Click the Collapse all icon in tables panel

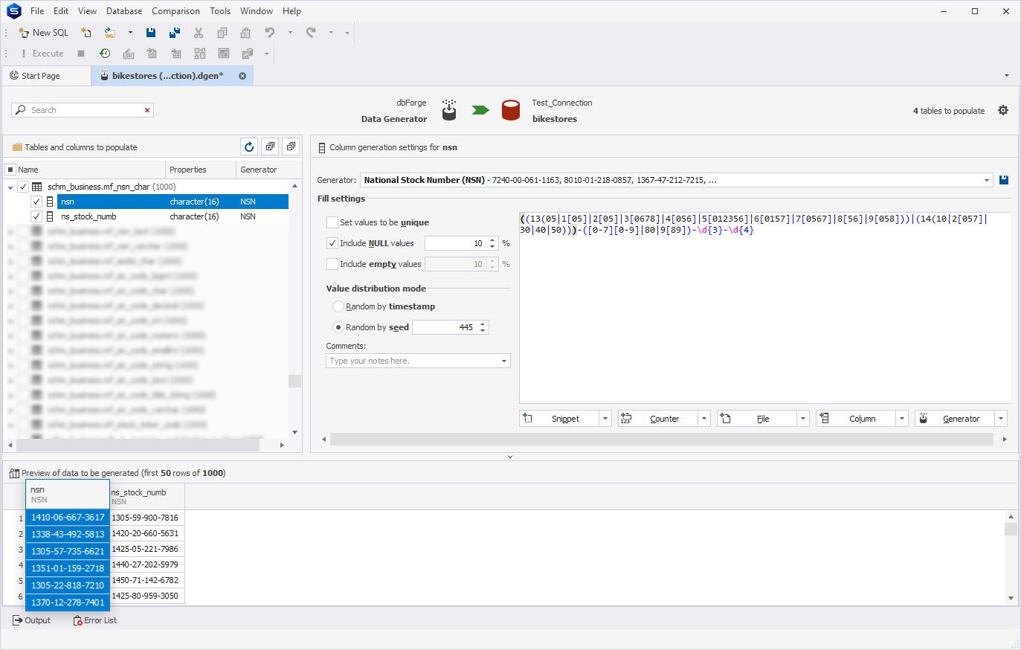291,147
